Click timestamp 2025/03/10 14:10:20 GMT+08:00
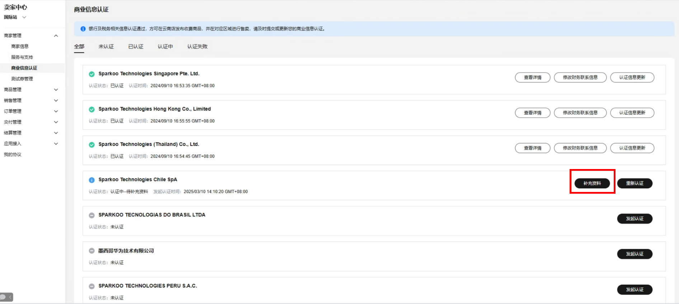 click(x=216, y=192)
